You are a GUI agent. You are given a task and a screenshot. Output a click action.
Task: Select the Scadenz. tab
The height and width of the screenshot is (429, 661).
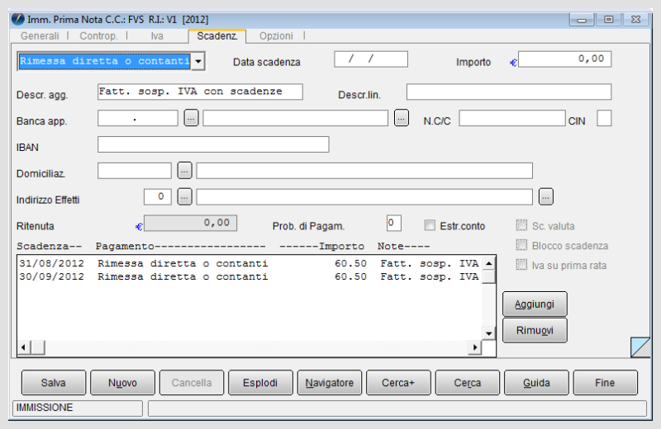point(217,36)
